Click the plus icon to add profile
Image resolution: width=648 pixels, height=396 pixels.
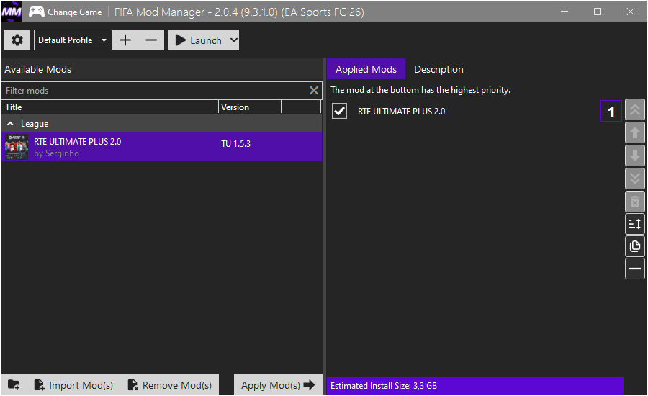pyautogui.click(x=125, y=40)
